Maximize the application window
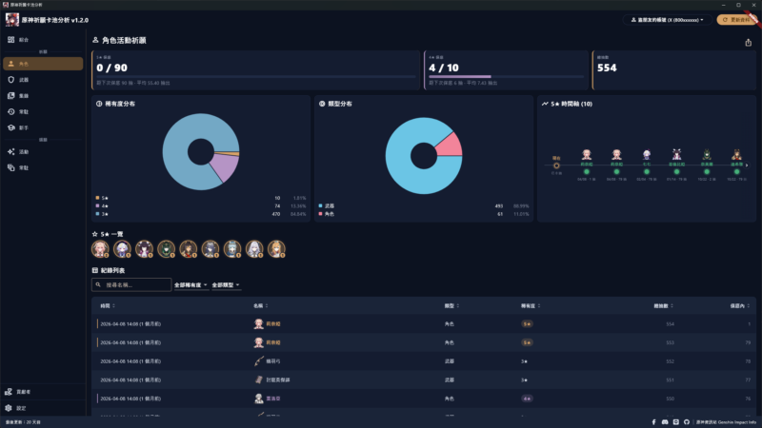The width and height of the screenshot is (762, 428). (738, 5)
